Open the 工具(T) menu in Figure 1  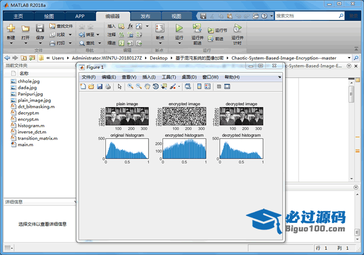point(169,77)
